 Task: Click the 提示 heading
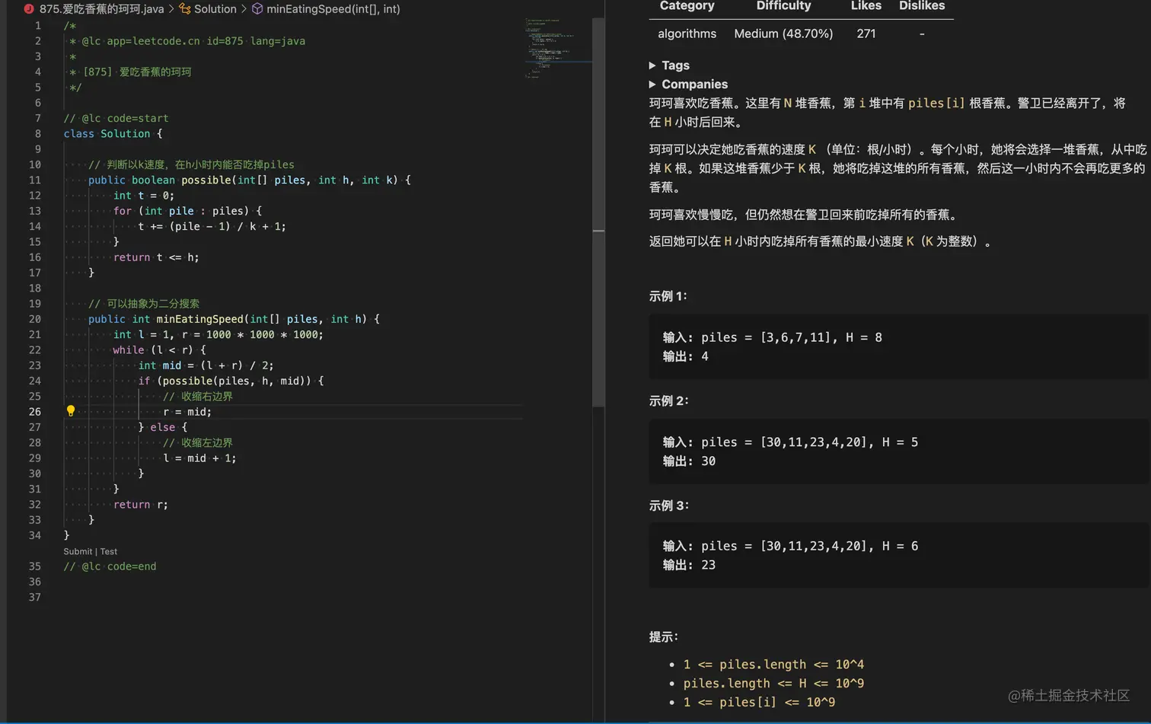pos(664,637)
